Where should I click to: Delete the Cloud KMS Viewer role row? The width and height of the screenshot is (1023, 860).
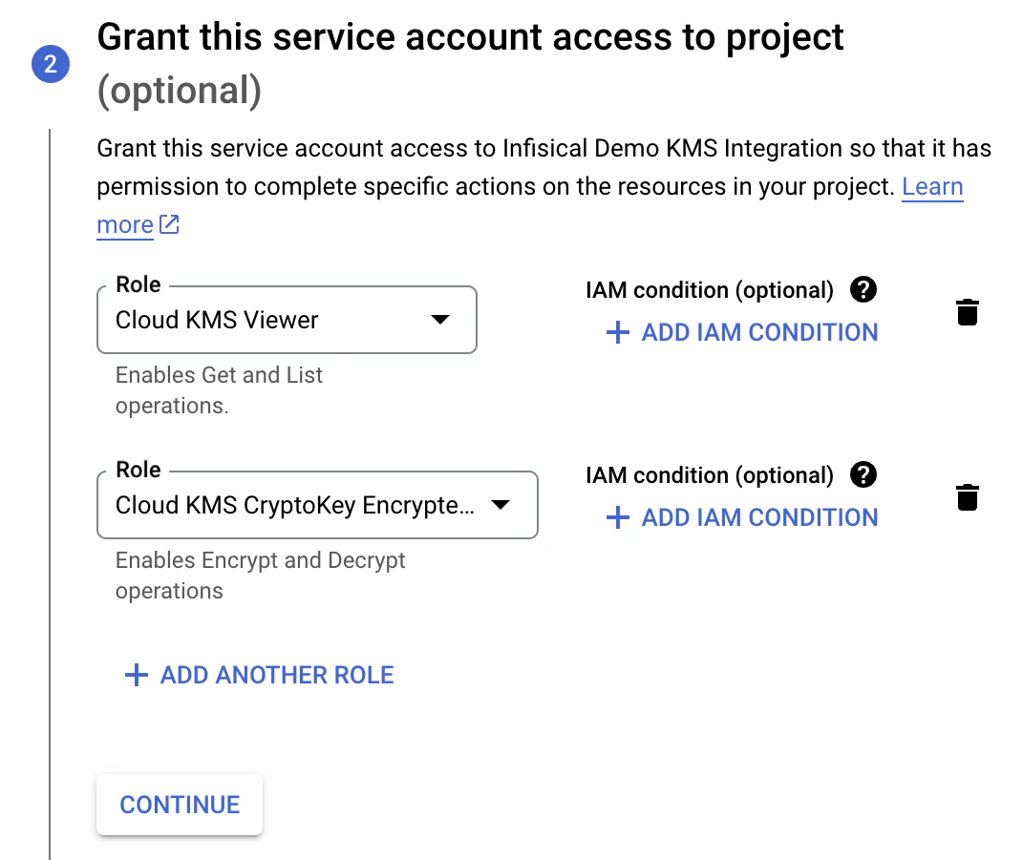[967, 312]
